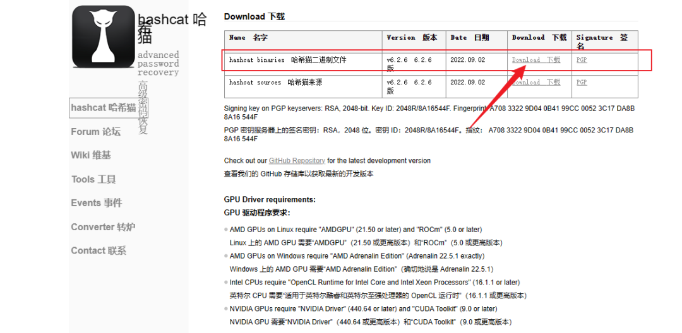682x333 pixels.
Task: Click the 'PGP 密钥服务器上的签名密钥' text
Action: tap(429, 134)
